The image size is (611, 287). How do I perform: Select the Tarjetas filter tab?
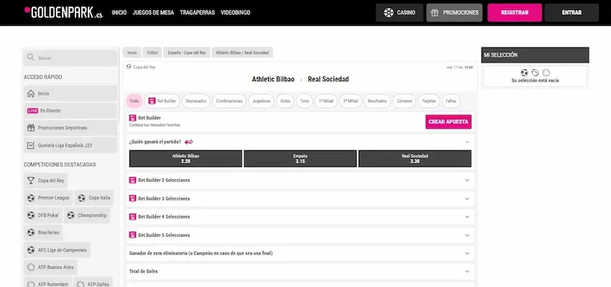tap(429, 101)
